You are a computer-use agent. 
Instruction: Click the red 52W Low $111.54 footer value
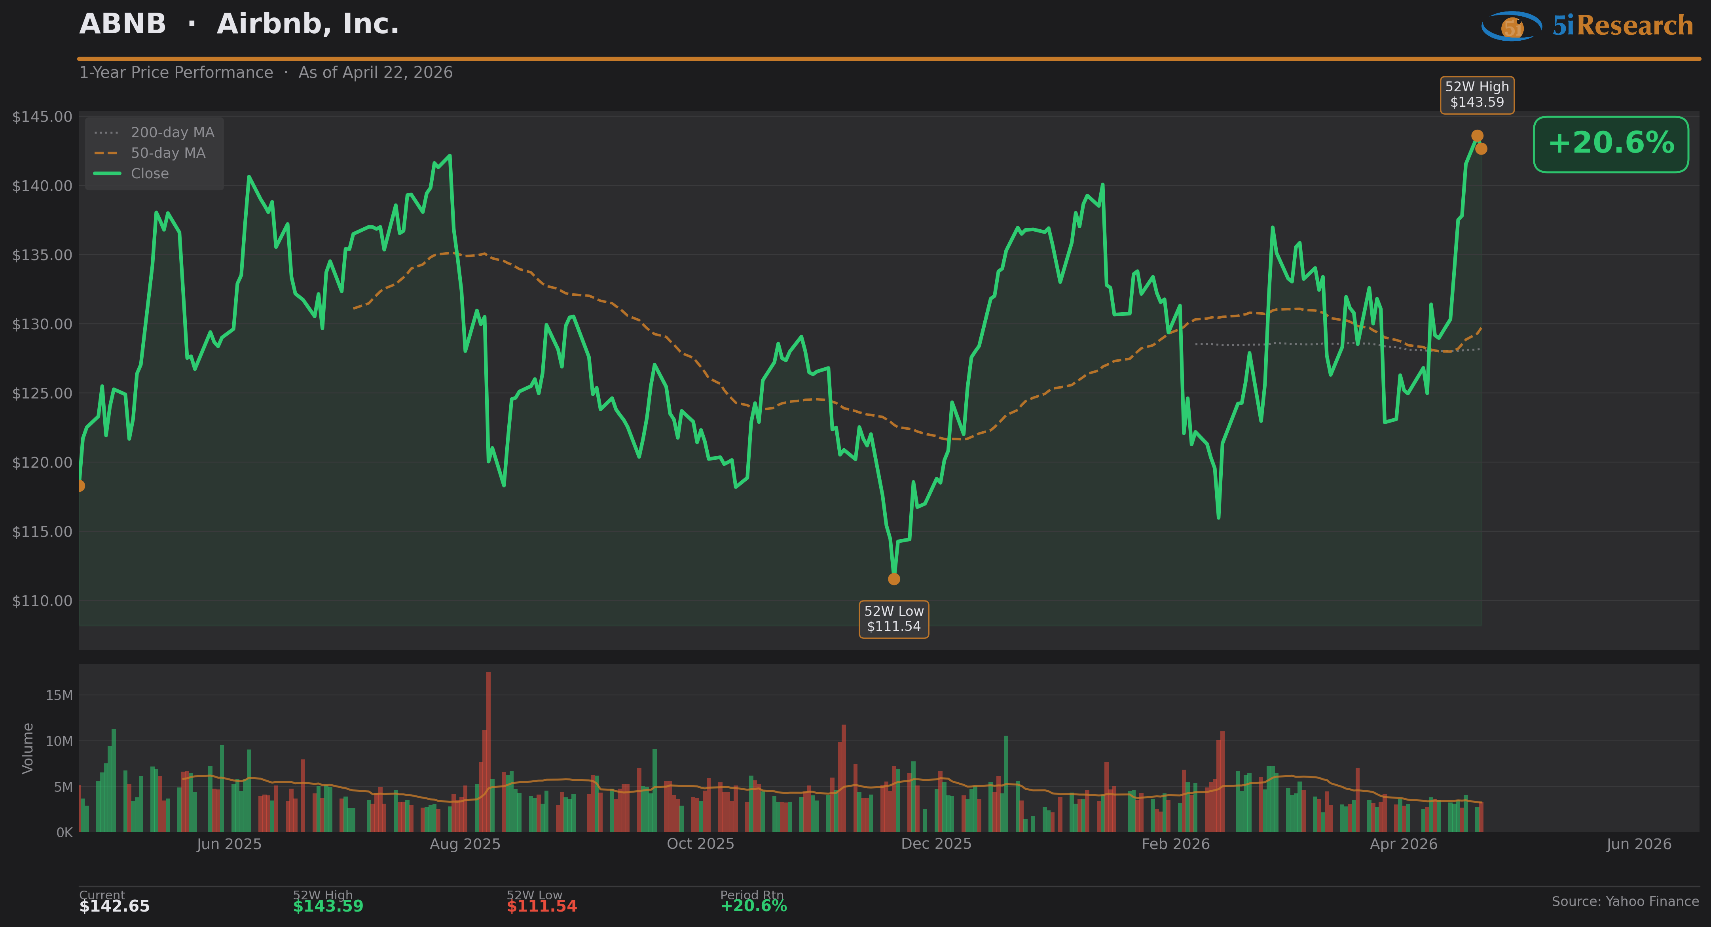[x=541, y=906]
